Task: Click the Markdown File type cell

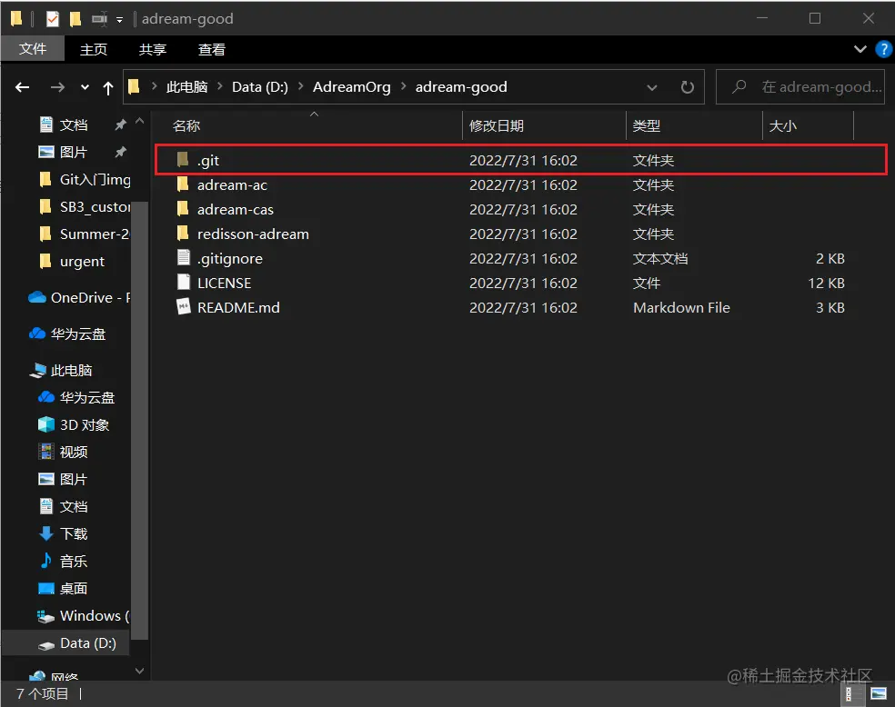Action: click(x=681, y=307)
